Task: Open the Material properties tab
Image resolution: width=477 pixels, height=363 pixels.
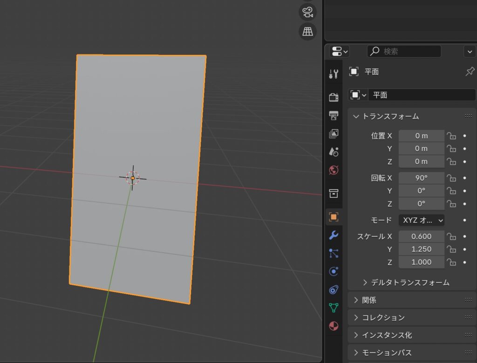Action: pyautogui.click(x=334, y=326)
